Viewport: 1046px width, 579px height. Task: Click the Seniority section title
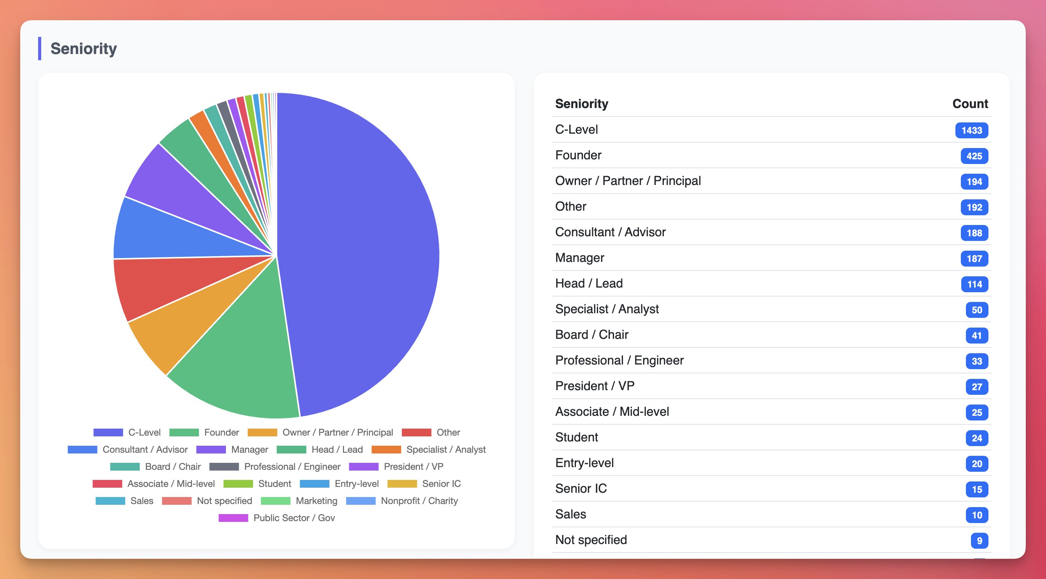tap(83, 48)
